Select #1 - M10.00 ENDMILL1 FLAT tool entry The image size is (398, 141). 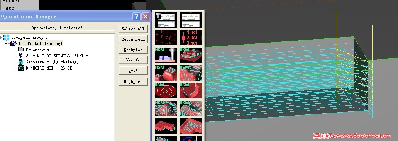57,56
